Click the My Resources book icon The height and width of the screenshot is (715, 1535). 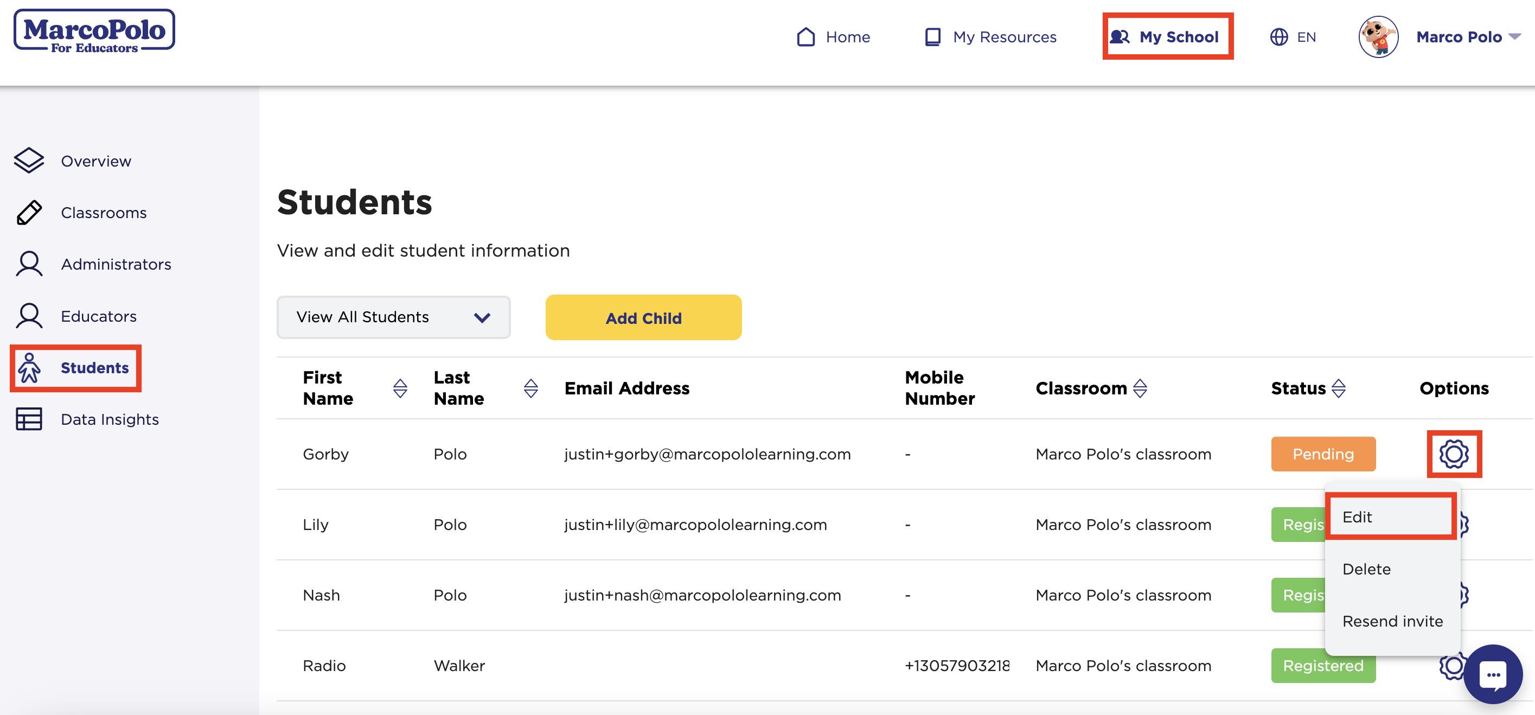tap(932, 37)
